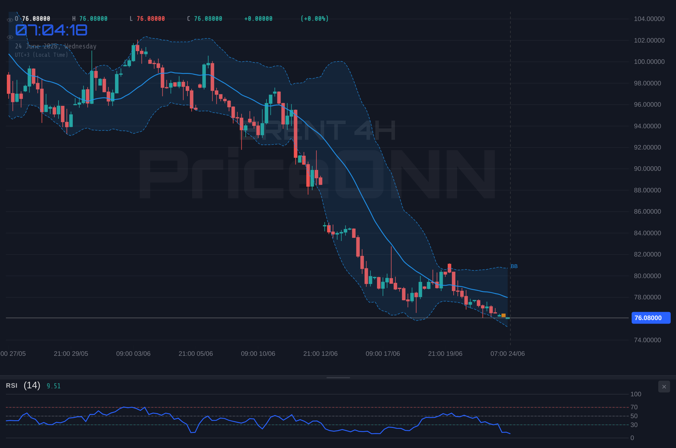Click the RSI indicator title

[12, 386]
